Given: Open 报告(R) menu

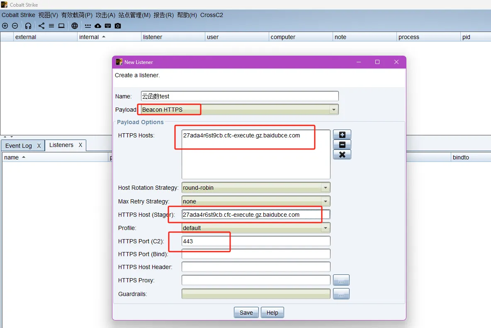Looking at the screenshot, I should point(164,15).
